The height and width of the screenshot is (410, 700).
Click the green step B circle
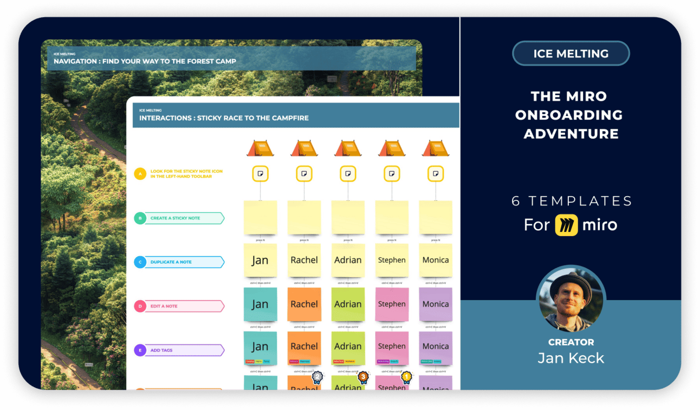tap(140, 218)
